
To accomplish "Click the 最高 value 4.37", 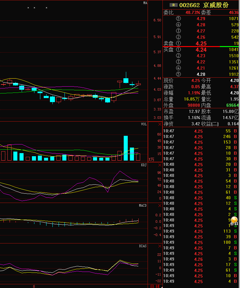I will click(234, 87).
